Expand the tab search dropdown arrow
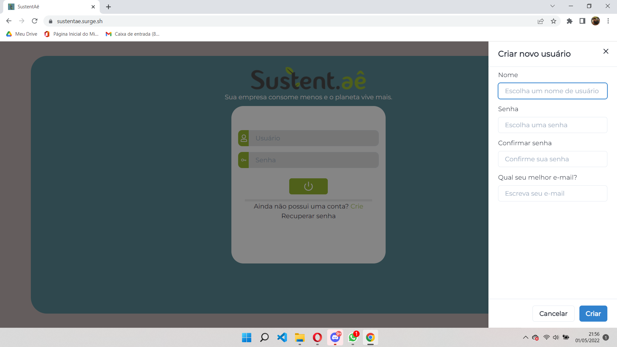617x347 pixels. [x=552, y=6]
